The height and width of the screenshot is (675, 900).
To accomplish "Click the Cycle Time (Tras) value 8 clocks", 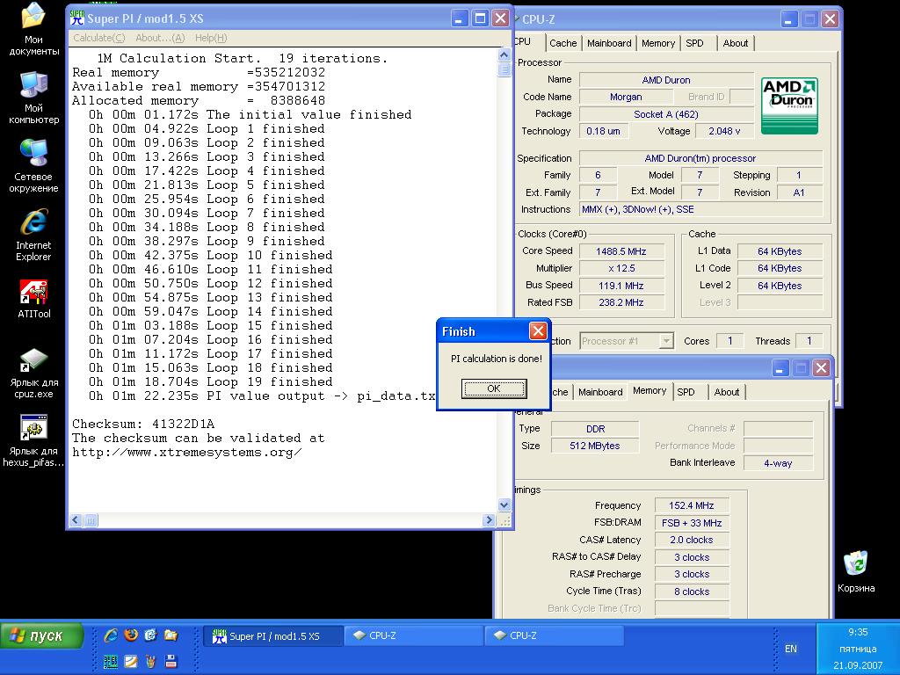I will click(692, 592).
